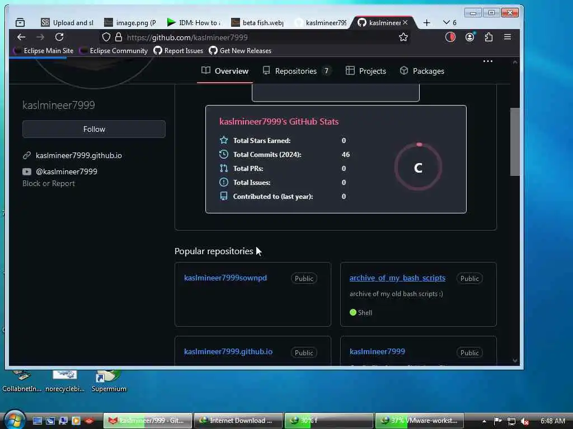Click the page vertical scrollbar thumb

[x=515, y=141]
